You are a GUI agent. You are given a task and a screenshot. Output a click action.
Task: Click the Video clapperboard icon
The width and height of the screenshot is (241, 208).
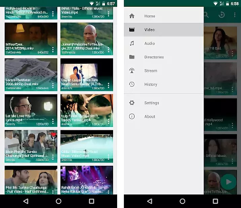point(132,30)
